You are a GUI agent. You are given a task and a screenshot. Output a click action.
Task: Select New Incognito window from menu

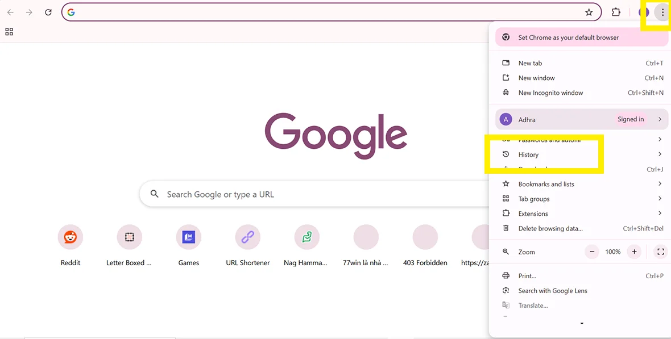550,93
